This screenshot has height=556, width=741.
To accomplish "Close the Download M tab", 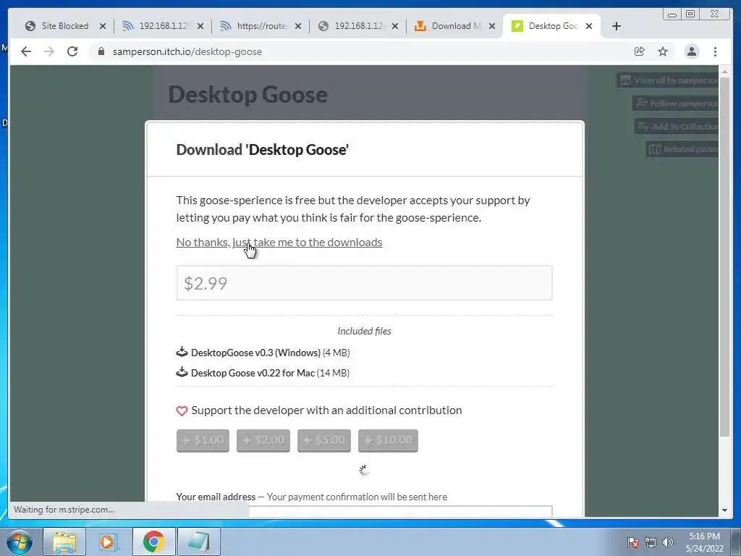I will pyautogui.click(x=492, y=26).
